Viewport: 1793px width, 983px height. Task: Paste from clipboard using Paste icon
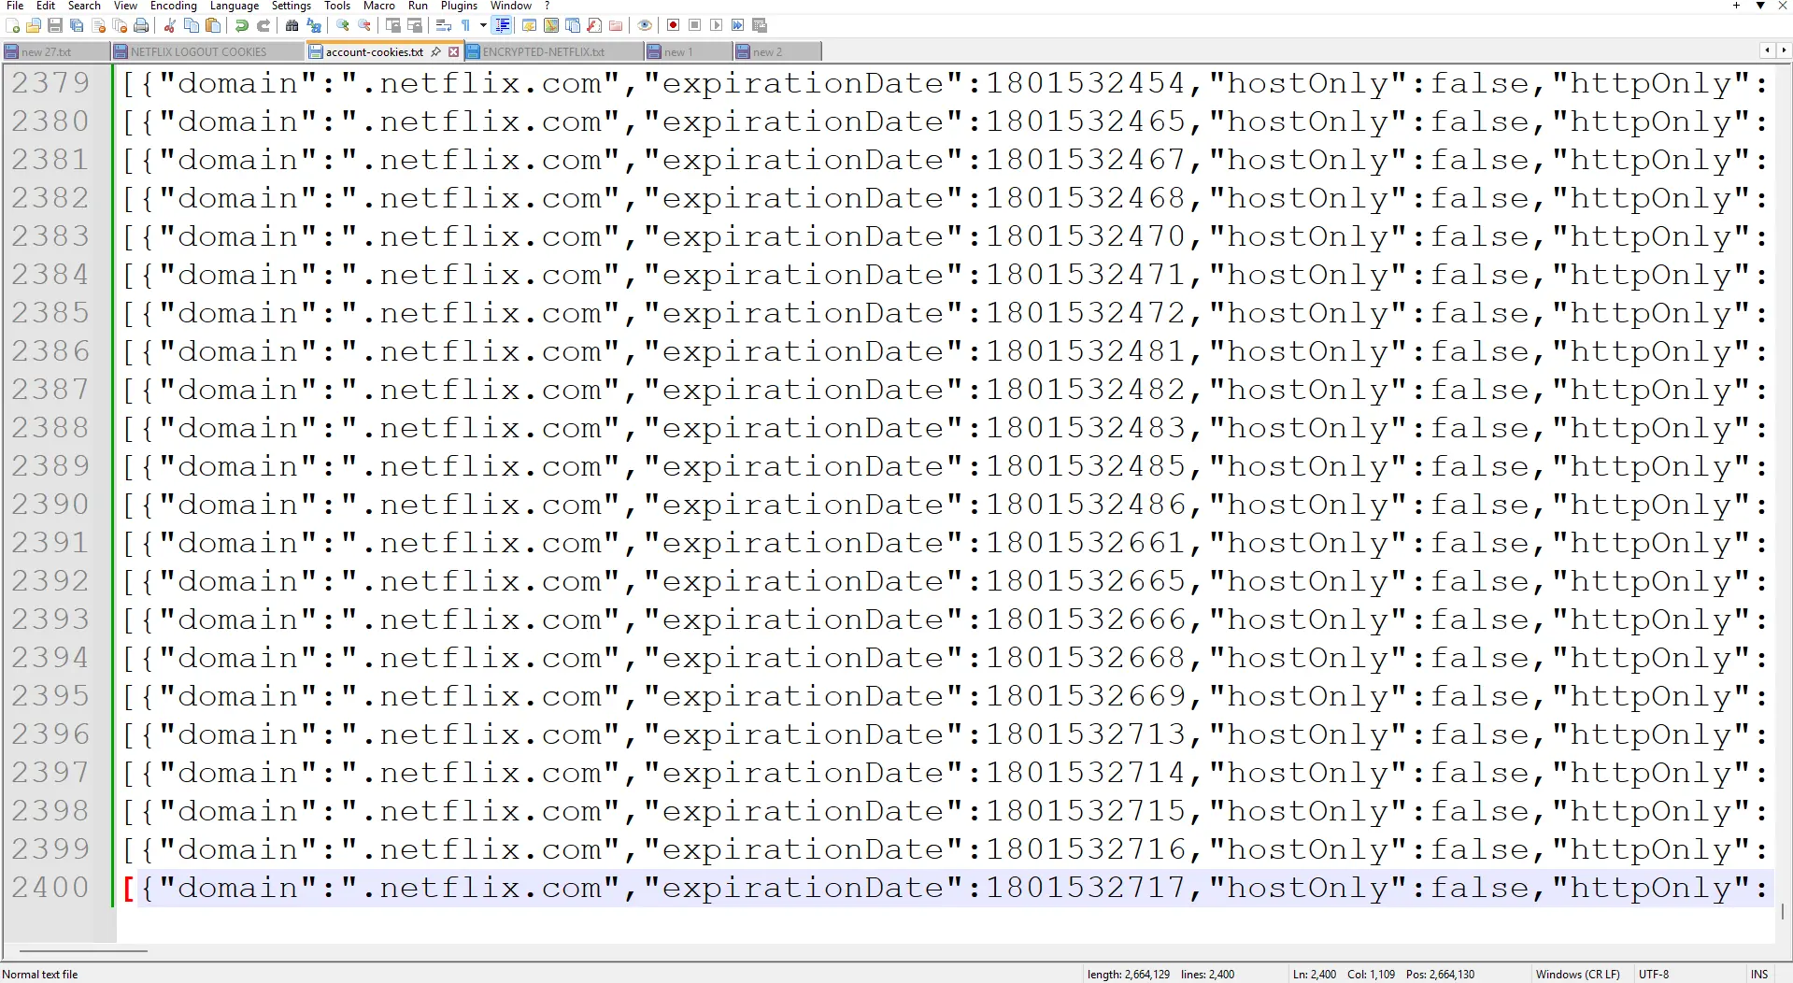[x=213, y=25]
